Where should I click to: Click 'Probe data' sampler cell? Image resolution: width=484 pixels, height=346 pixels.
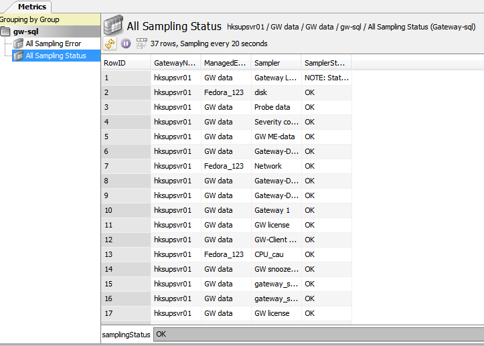(x=276, y=107)
